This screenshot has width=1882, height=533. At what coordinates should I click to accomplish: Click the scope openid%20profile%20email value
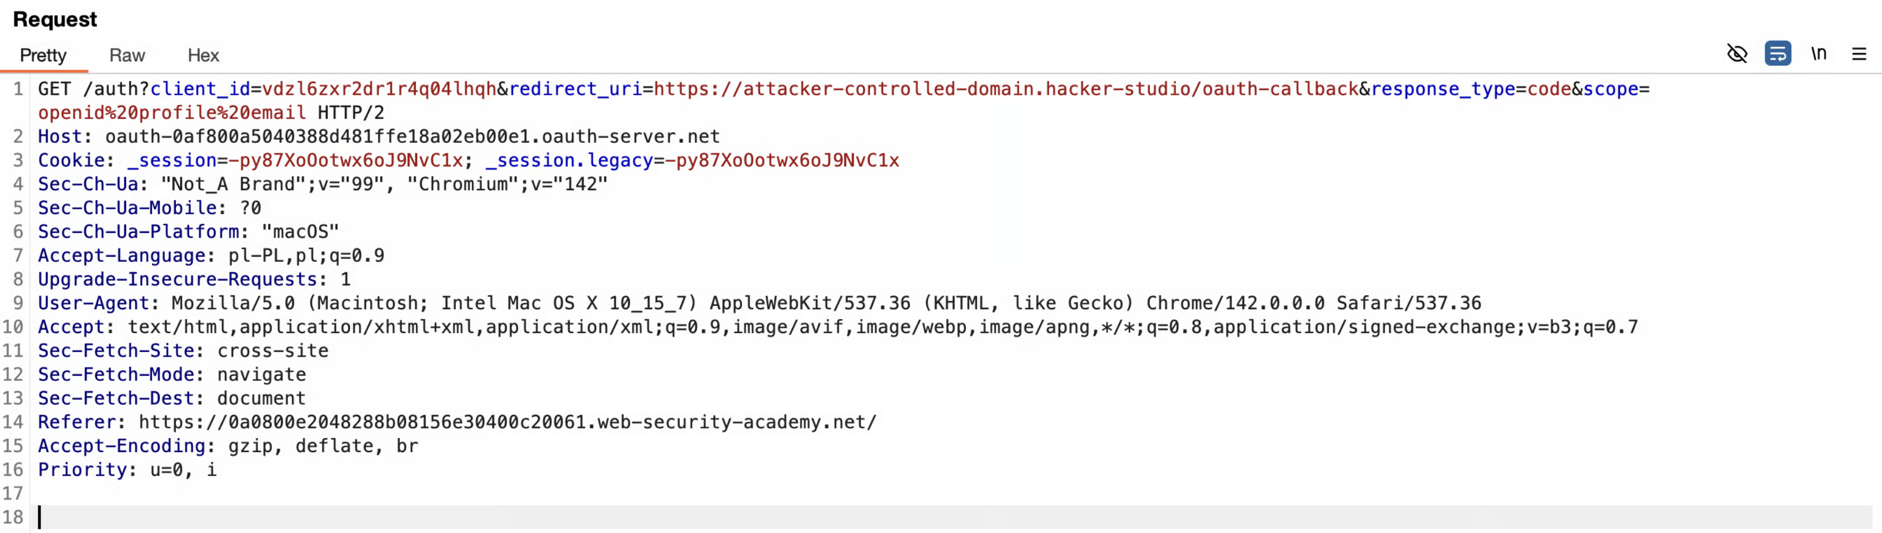[172, 113]
